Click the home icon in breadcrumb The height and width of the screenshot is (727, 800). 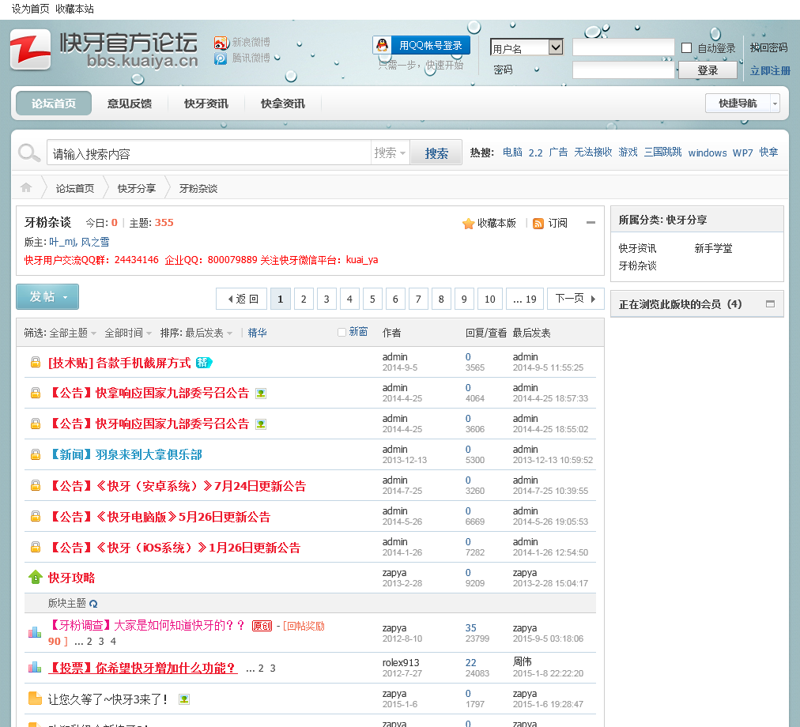pyautogui.click(x=26, y=188)
